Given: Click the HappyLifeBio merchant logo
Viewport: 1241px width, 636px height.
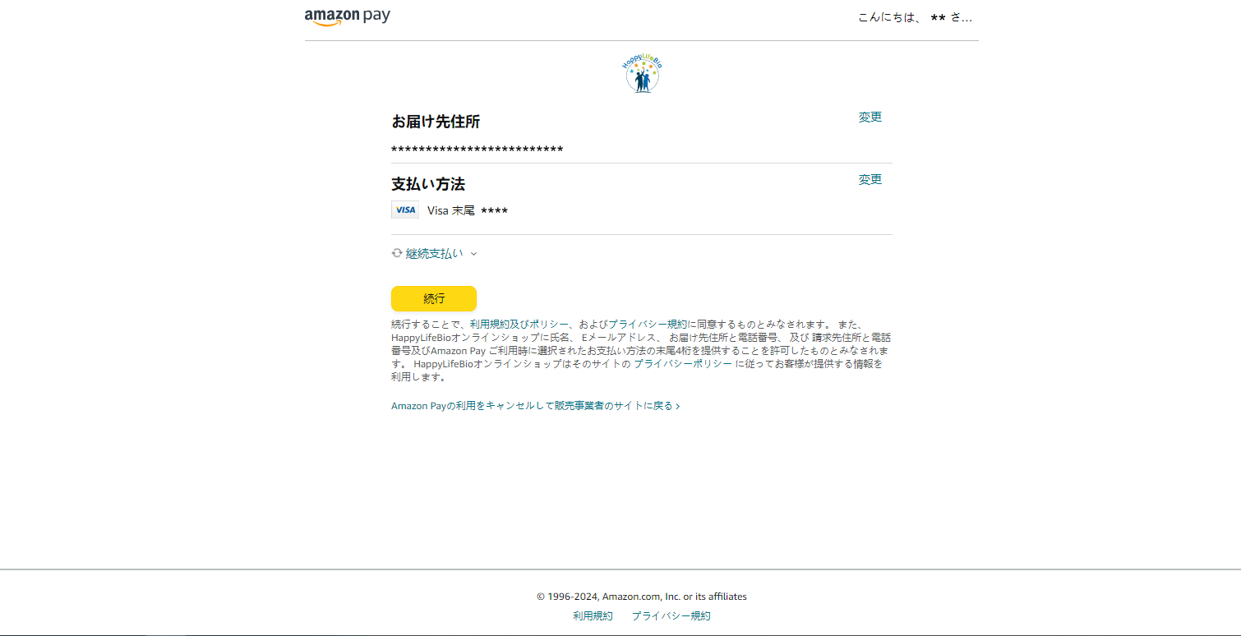Looking at the screenshot, I should pyautogui.click(x=641, y=73).
